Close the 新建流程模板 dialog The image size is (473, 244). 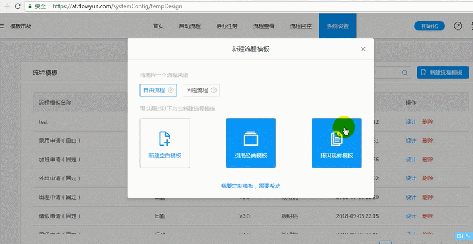[363, 49]
